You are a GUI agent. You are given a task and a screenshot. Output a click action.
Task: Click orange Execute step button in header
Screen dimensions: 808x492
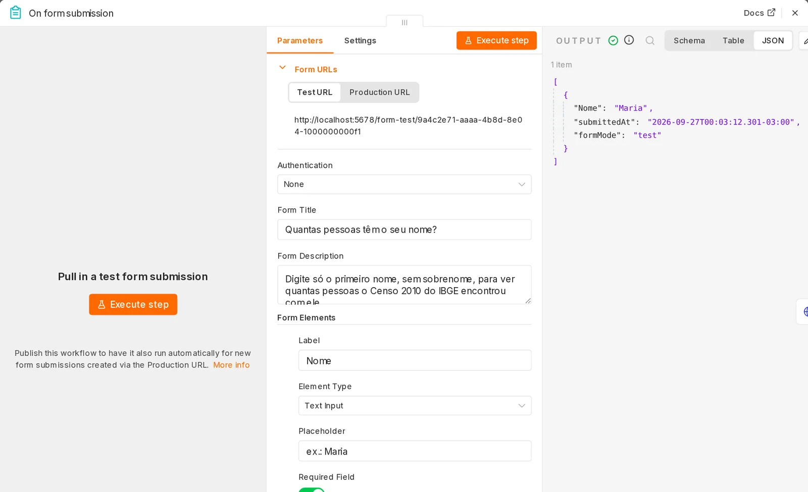click(496, 40)
